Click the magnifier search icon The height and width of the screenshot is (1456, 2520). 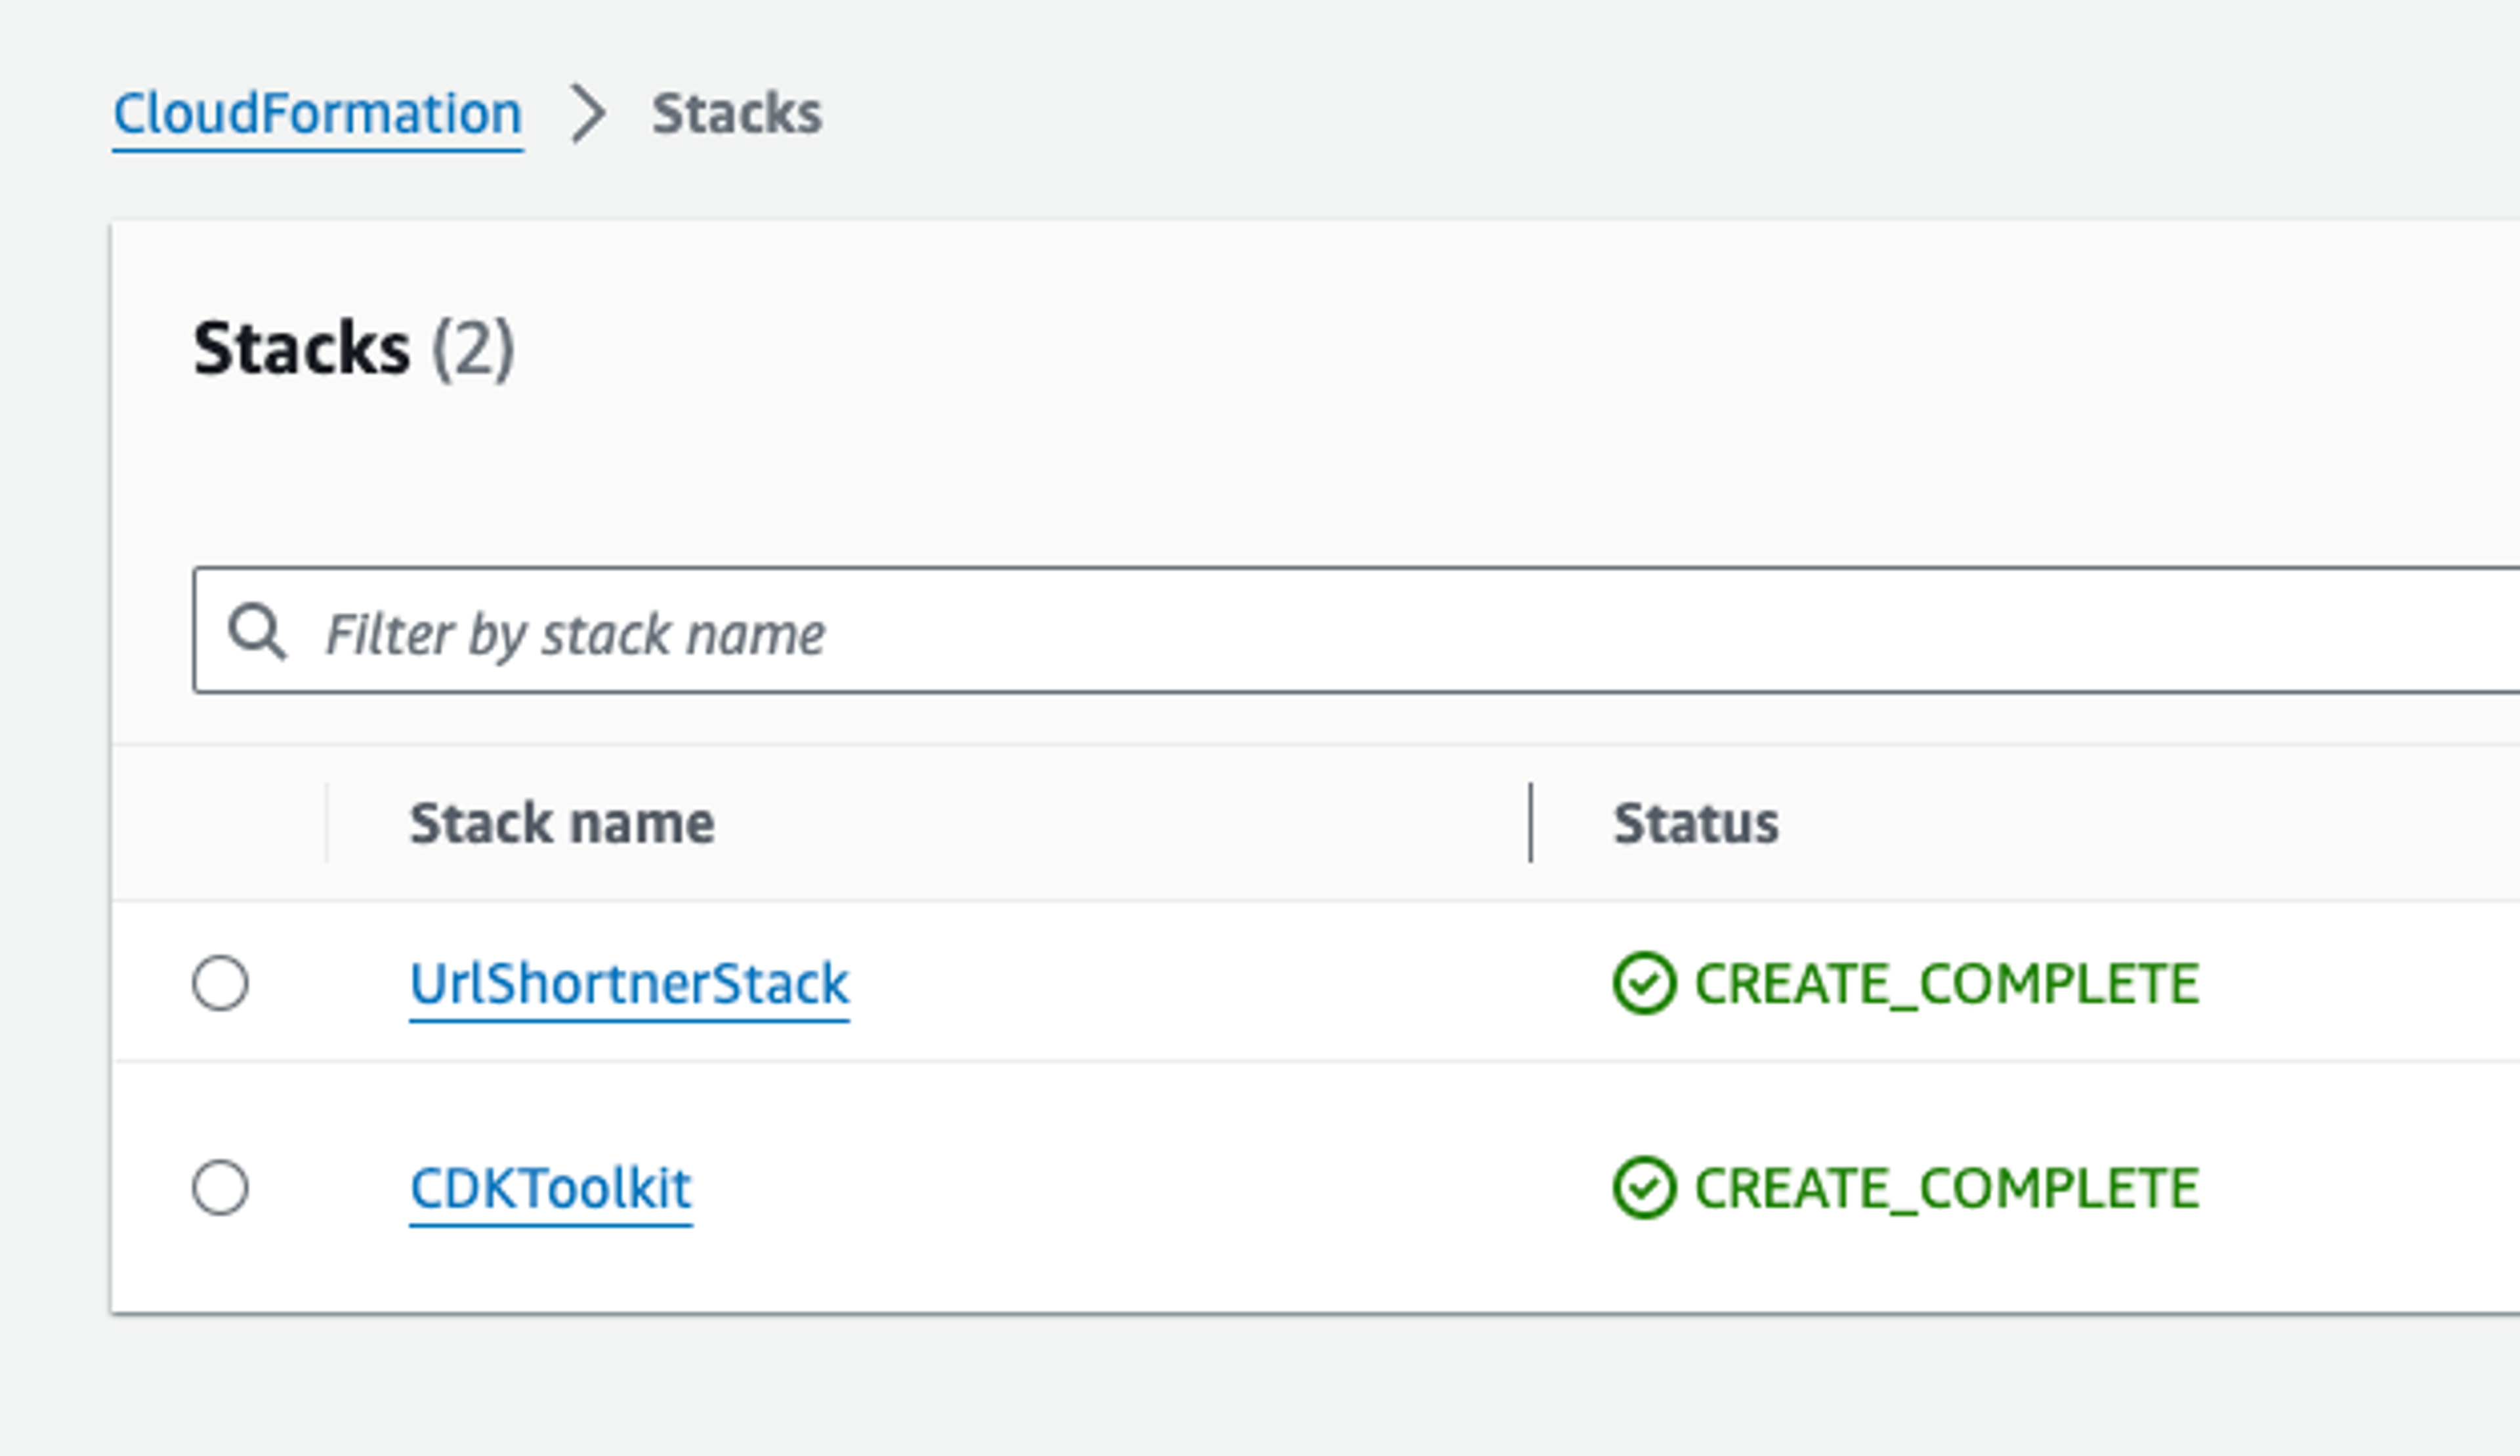tap(257, 632)
